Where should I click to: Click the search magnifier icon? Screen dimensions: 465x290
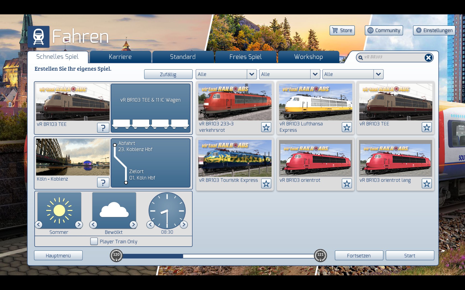coord(360,57)
